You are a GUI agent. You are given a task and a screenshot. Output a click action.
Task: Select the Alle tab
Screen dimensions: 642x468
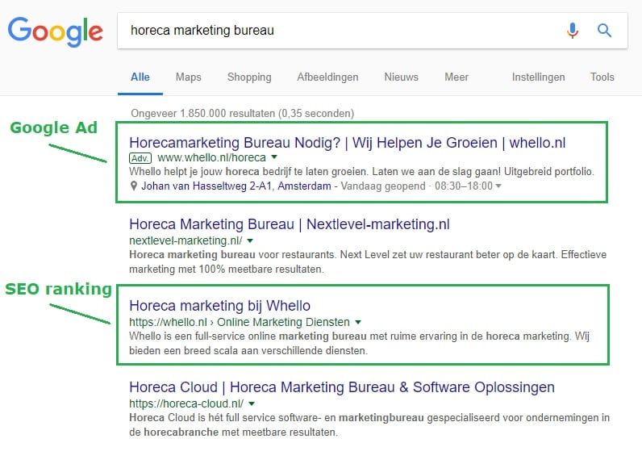(x=140, y=77)
